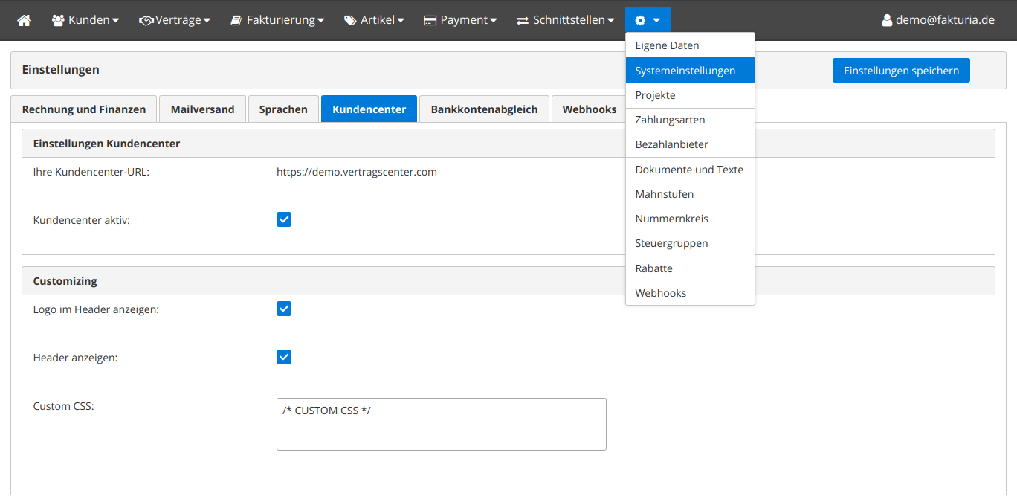Click the Artikel tags icon

(x=350, y=20)
